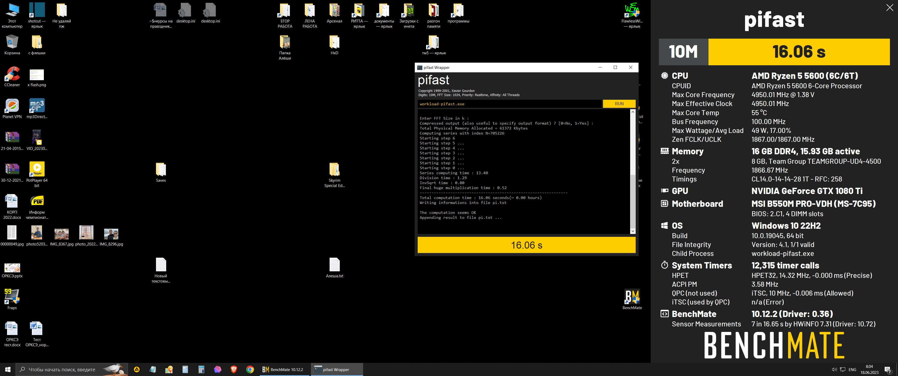Click the MSI B550M PRO-VDH (MS-7C95) text

coord(813,203)
